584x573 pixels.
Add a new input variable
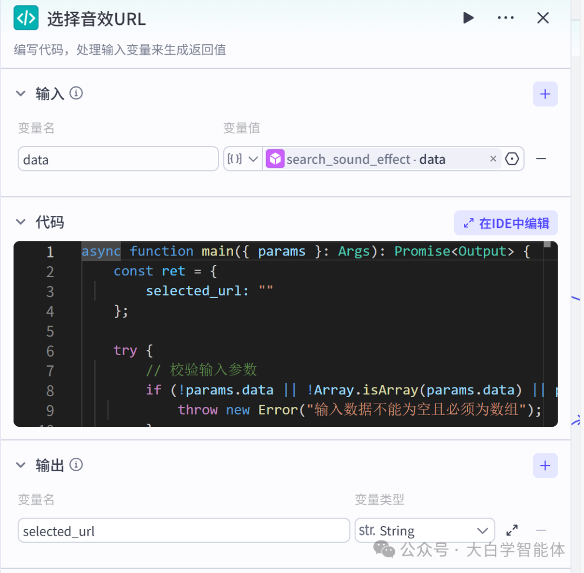[x=545, y=94]
